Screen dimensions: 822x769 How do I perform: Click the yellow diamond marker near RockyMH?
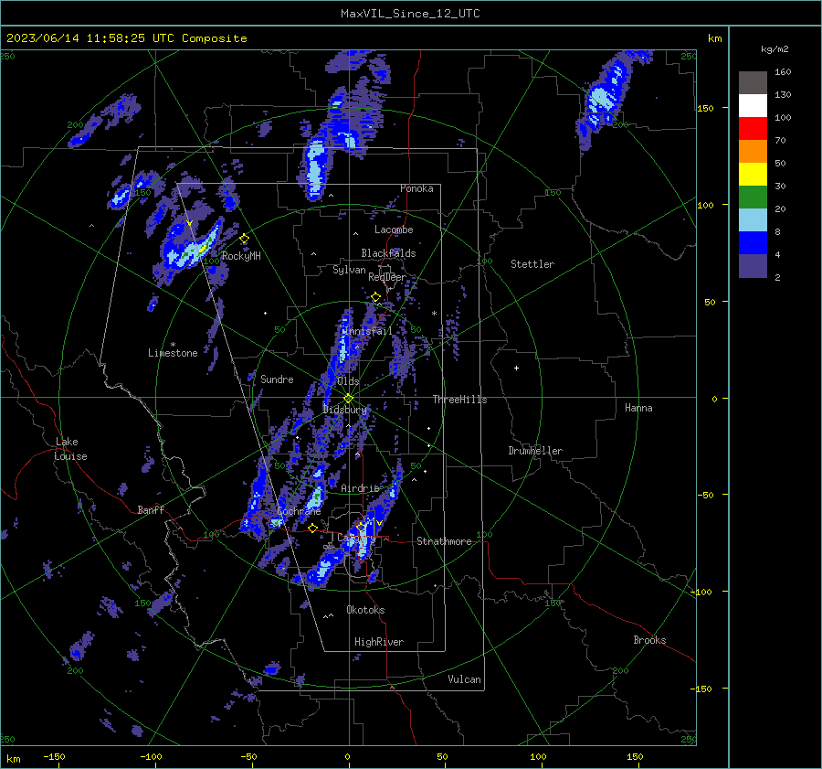[244, 239]
